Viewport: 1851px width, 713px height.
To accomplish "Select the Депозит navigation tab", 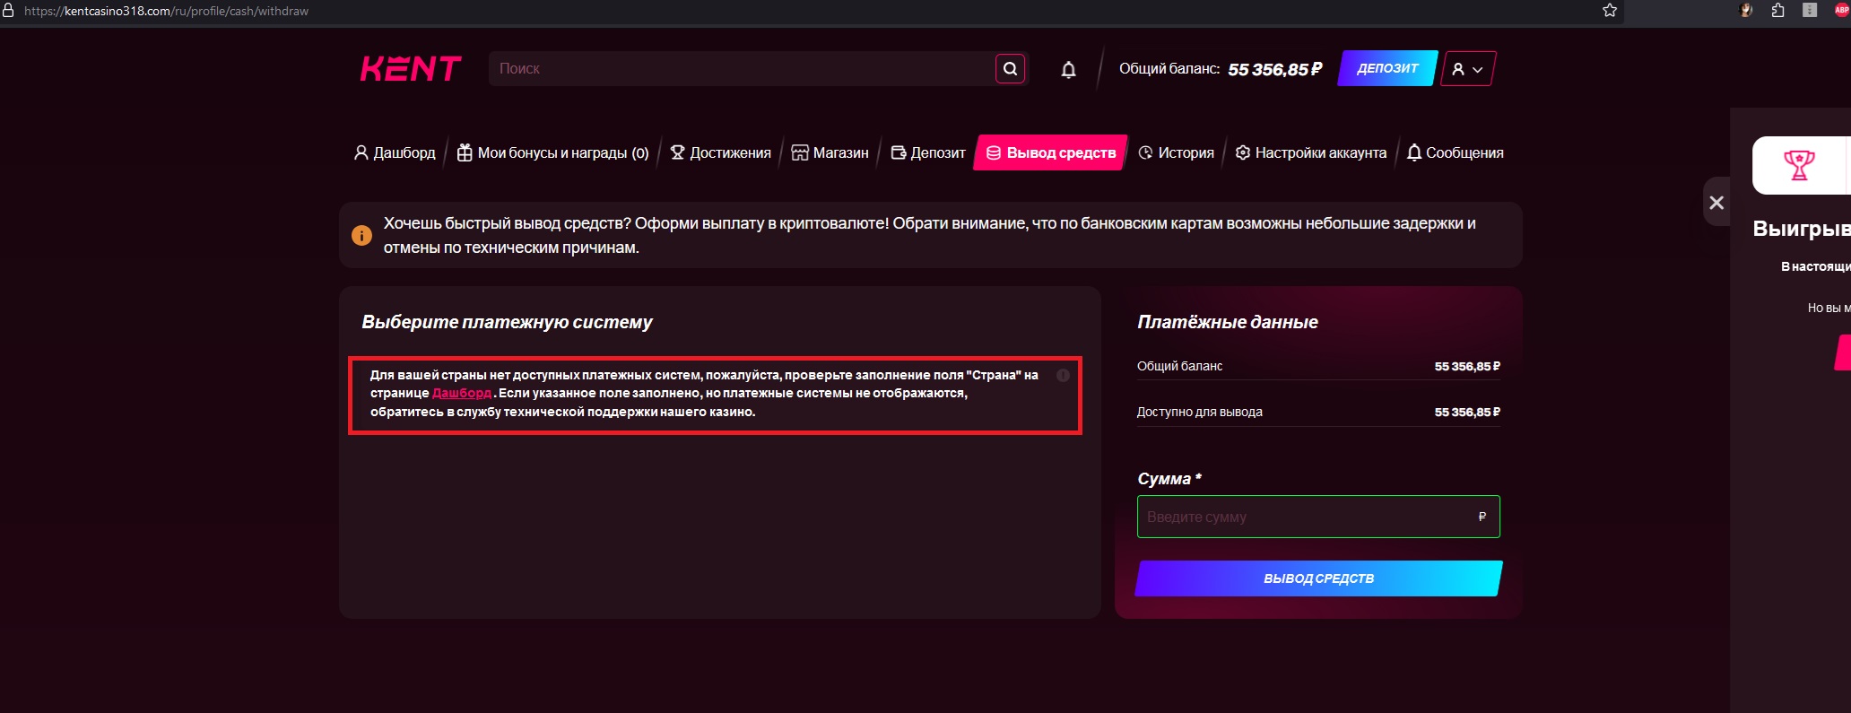I will (928, 152).
